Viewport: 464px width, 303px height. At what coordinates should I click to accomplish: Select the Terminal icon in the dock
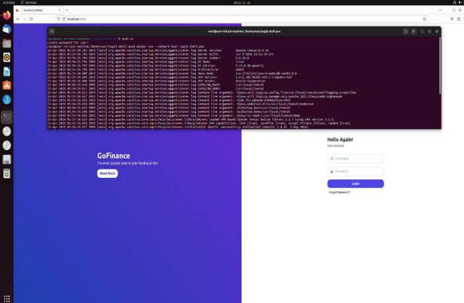[x=7, y=117]
